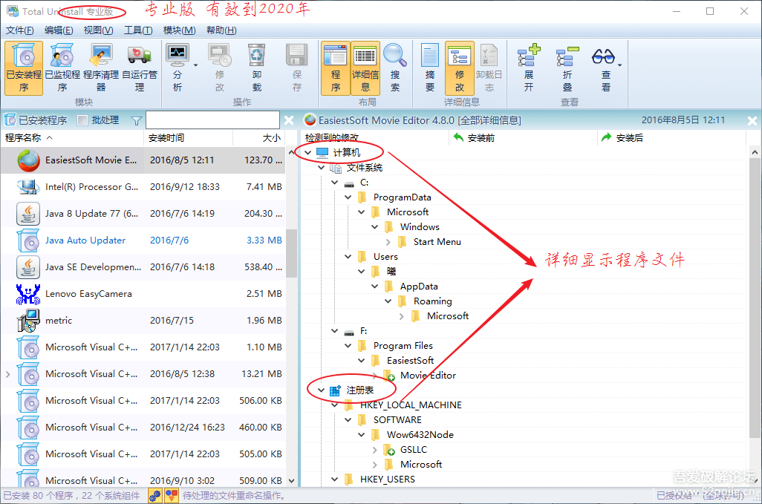Select the HKEY_LOCAL_MACHINE folder icon
The width and height of the screenshot is (762, 504).
pyautogui.click(x=348, y=405)
